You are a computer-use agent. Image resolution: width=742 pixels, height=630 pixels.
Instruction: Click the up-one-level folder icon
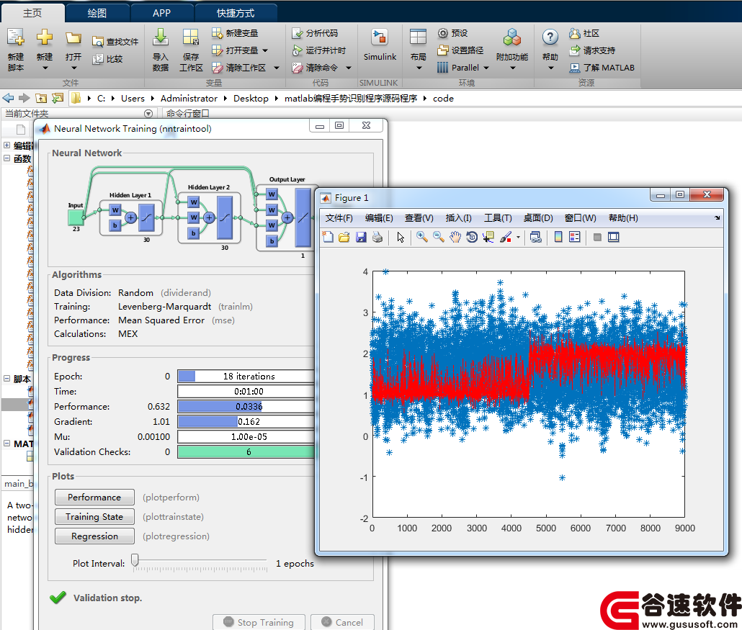[41, 99]
